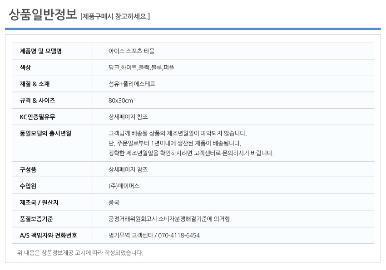Click the 섬유+폴리에스테르 material value

[x=132, y=84]
